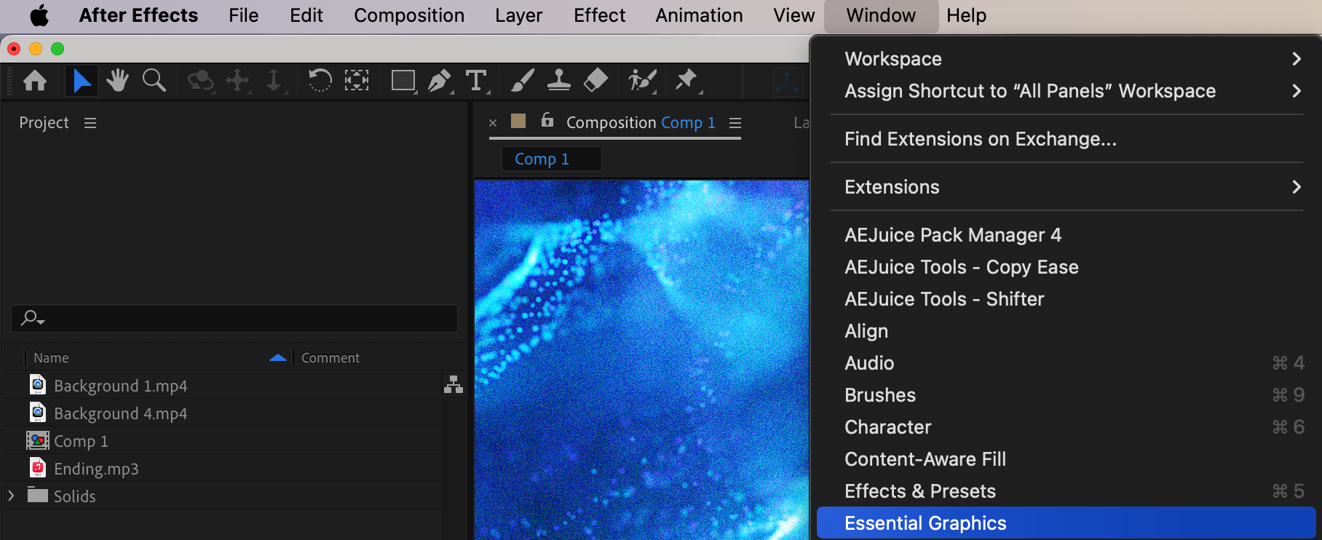
Task: Select the Ending.mp3 item name
Action: [x=96, y=469]
